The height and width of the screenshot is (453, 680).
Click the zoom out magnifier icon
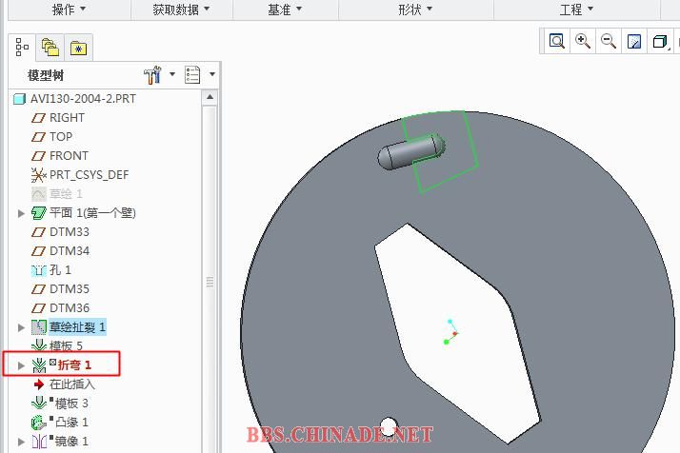point(608,42)
